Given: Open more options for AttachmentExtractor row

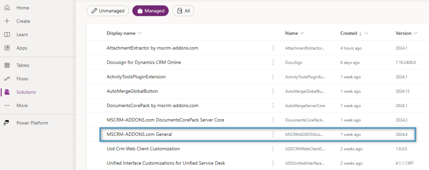Looking at the screenshot, I should [273, 48].
